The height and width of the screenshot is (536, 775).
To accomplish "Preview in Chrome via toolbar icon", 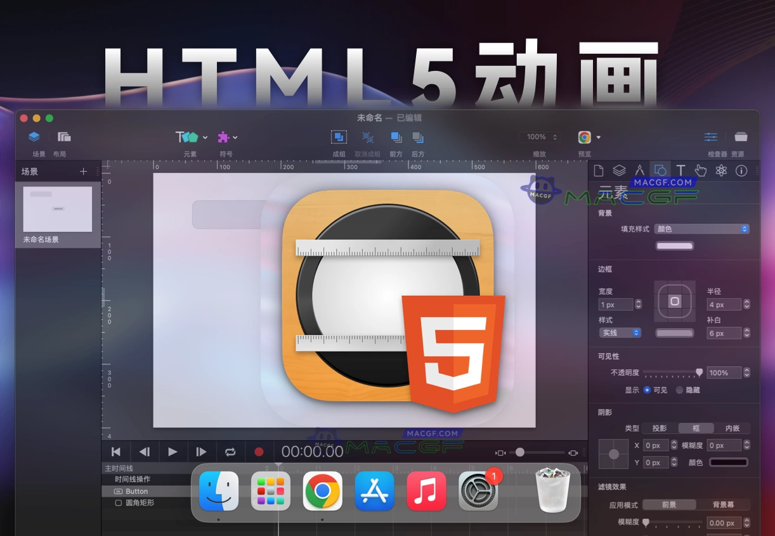I will coord(584,137).
